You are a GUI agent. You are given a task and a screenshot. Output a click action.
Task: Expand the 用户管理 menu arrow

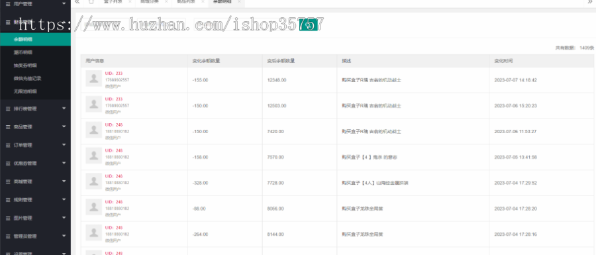click(64, 4)
